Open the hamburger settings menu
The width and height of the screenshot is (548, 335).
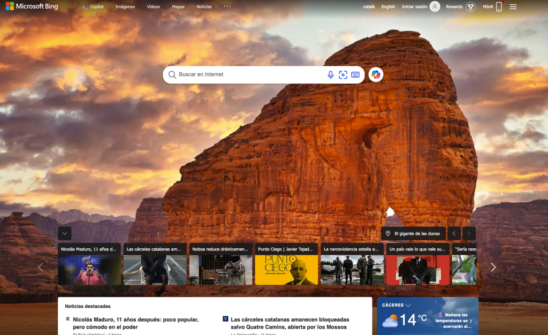tap(513, 7)
